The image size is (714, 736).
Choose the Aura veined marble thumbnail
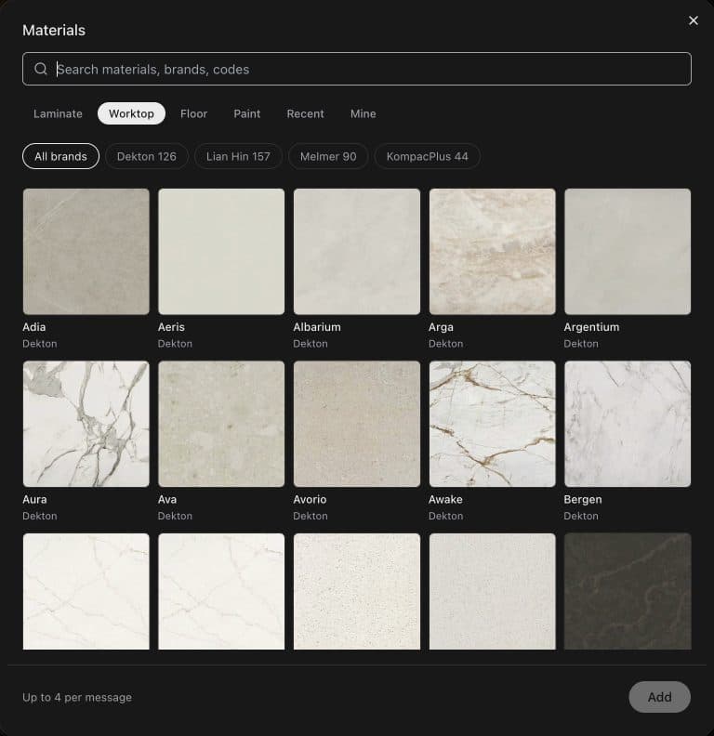click(x=86, y=424)
